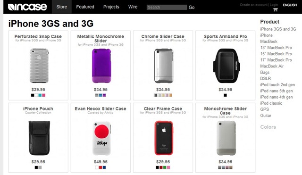302x175 pixels.
Task: Filter products by MacBook Air
Action: (x=272, y=66)
